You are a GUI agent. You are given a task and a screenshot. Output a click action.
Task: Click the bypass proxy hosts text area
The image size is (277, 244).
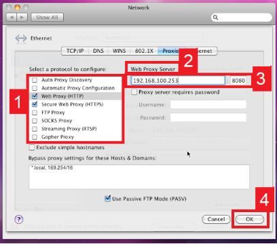pyautogui.click(x=139, y=177)
